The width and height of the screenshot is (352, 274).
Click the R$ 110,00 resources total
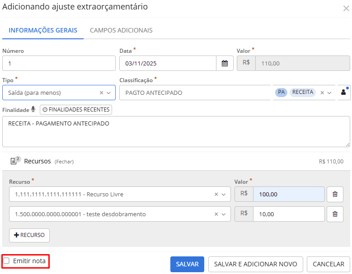coord(331,162)
